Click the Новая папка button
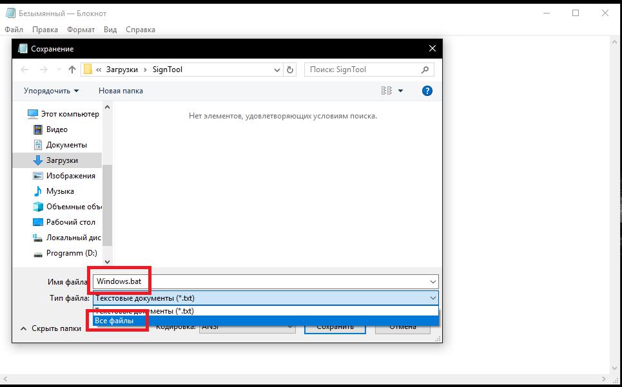Viewport: 622px width, 387px height. [x=121, y=91]
